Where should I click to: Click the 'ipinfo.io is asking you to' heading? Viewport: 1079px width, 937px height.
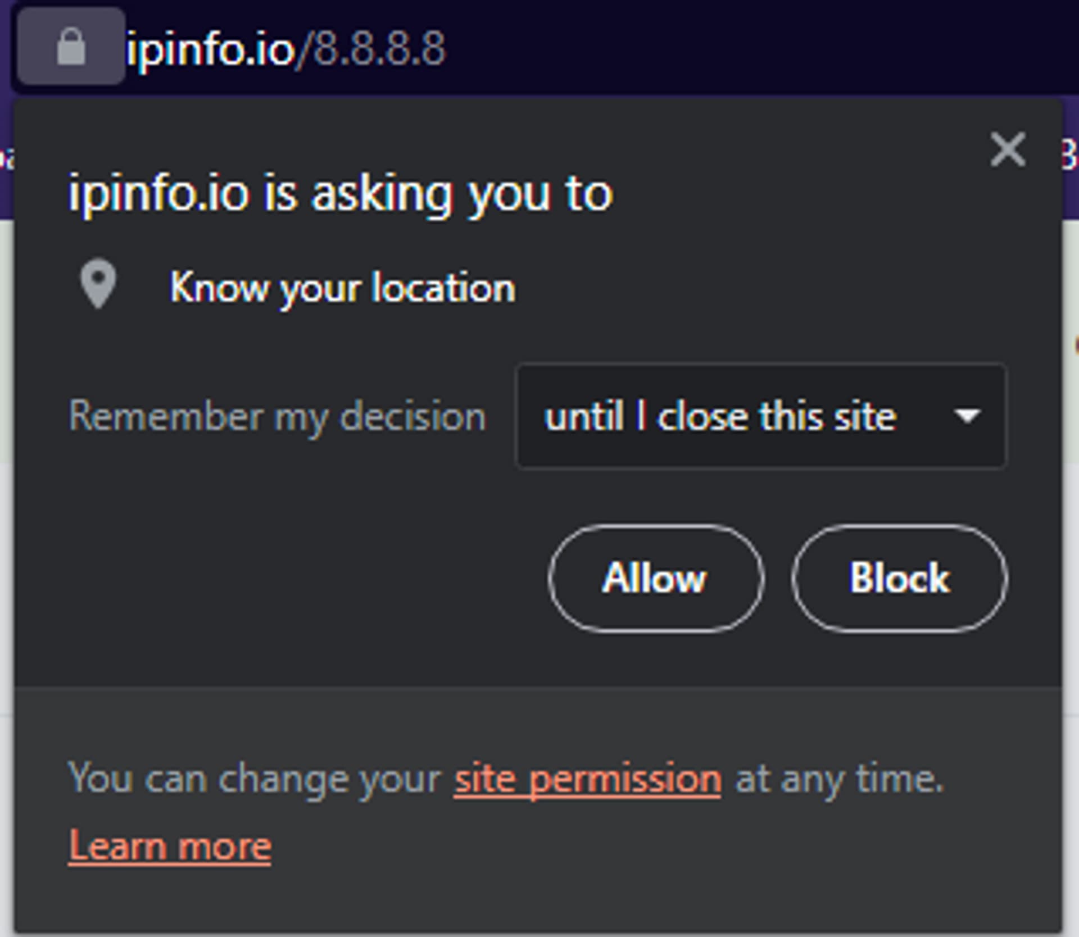click(341, 194)
